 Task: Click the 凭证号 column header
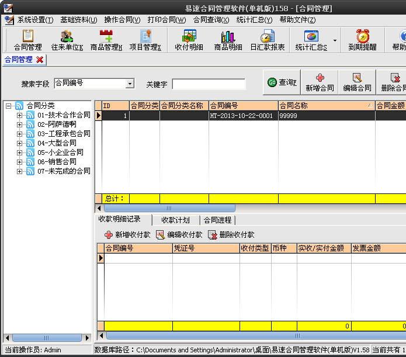click(206, 248)
